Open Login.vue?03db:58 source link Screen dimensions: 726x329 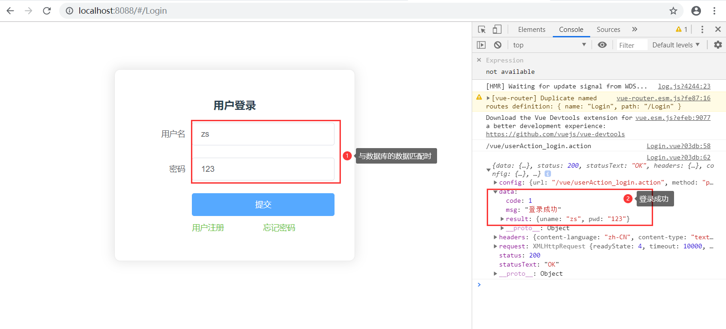point(679,146)
